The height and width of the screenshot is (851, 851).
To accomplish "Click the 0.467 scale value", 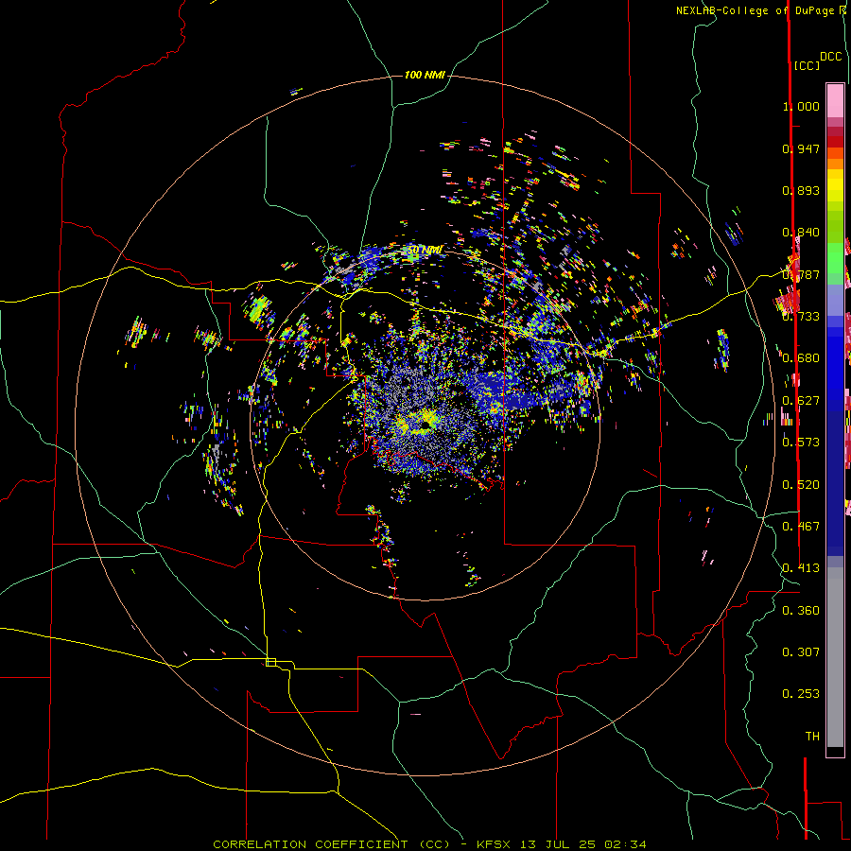I will (x=801, y=526).
